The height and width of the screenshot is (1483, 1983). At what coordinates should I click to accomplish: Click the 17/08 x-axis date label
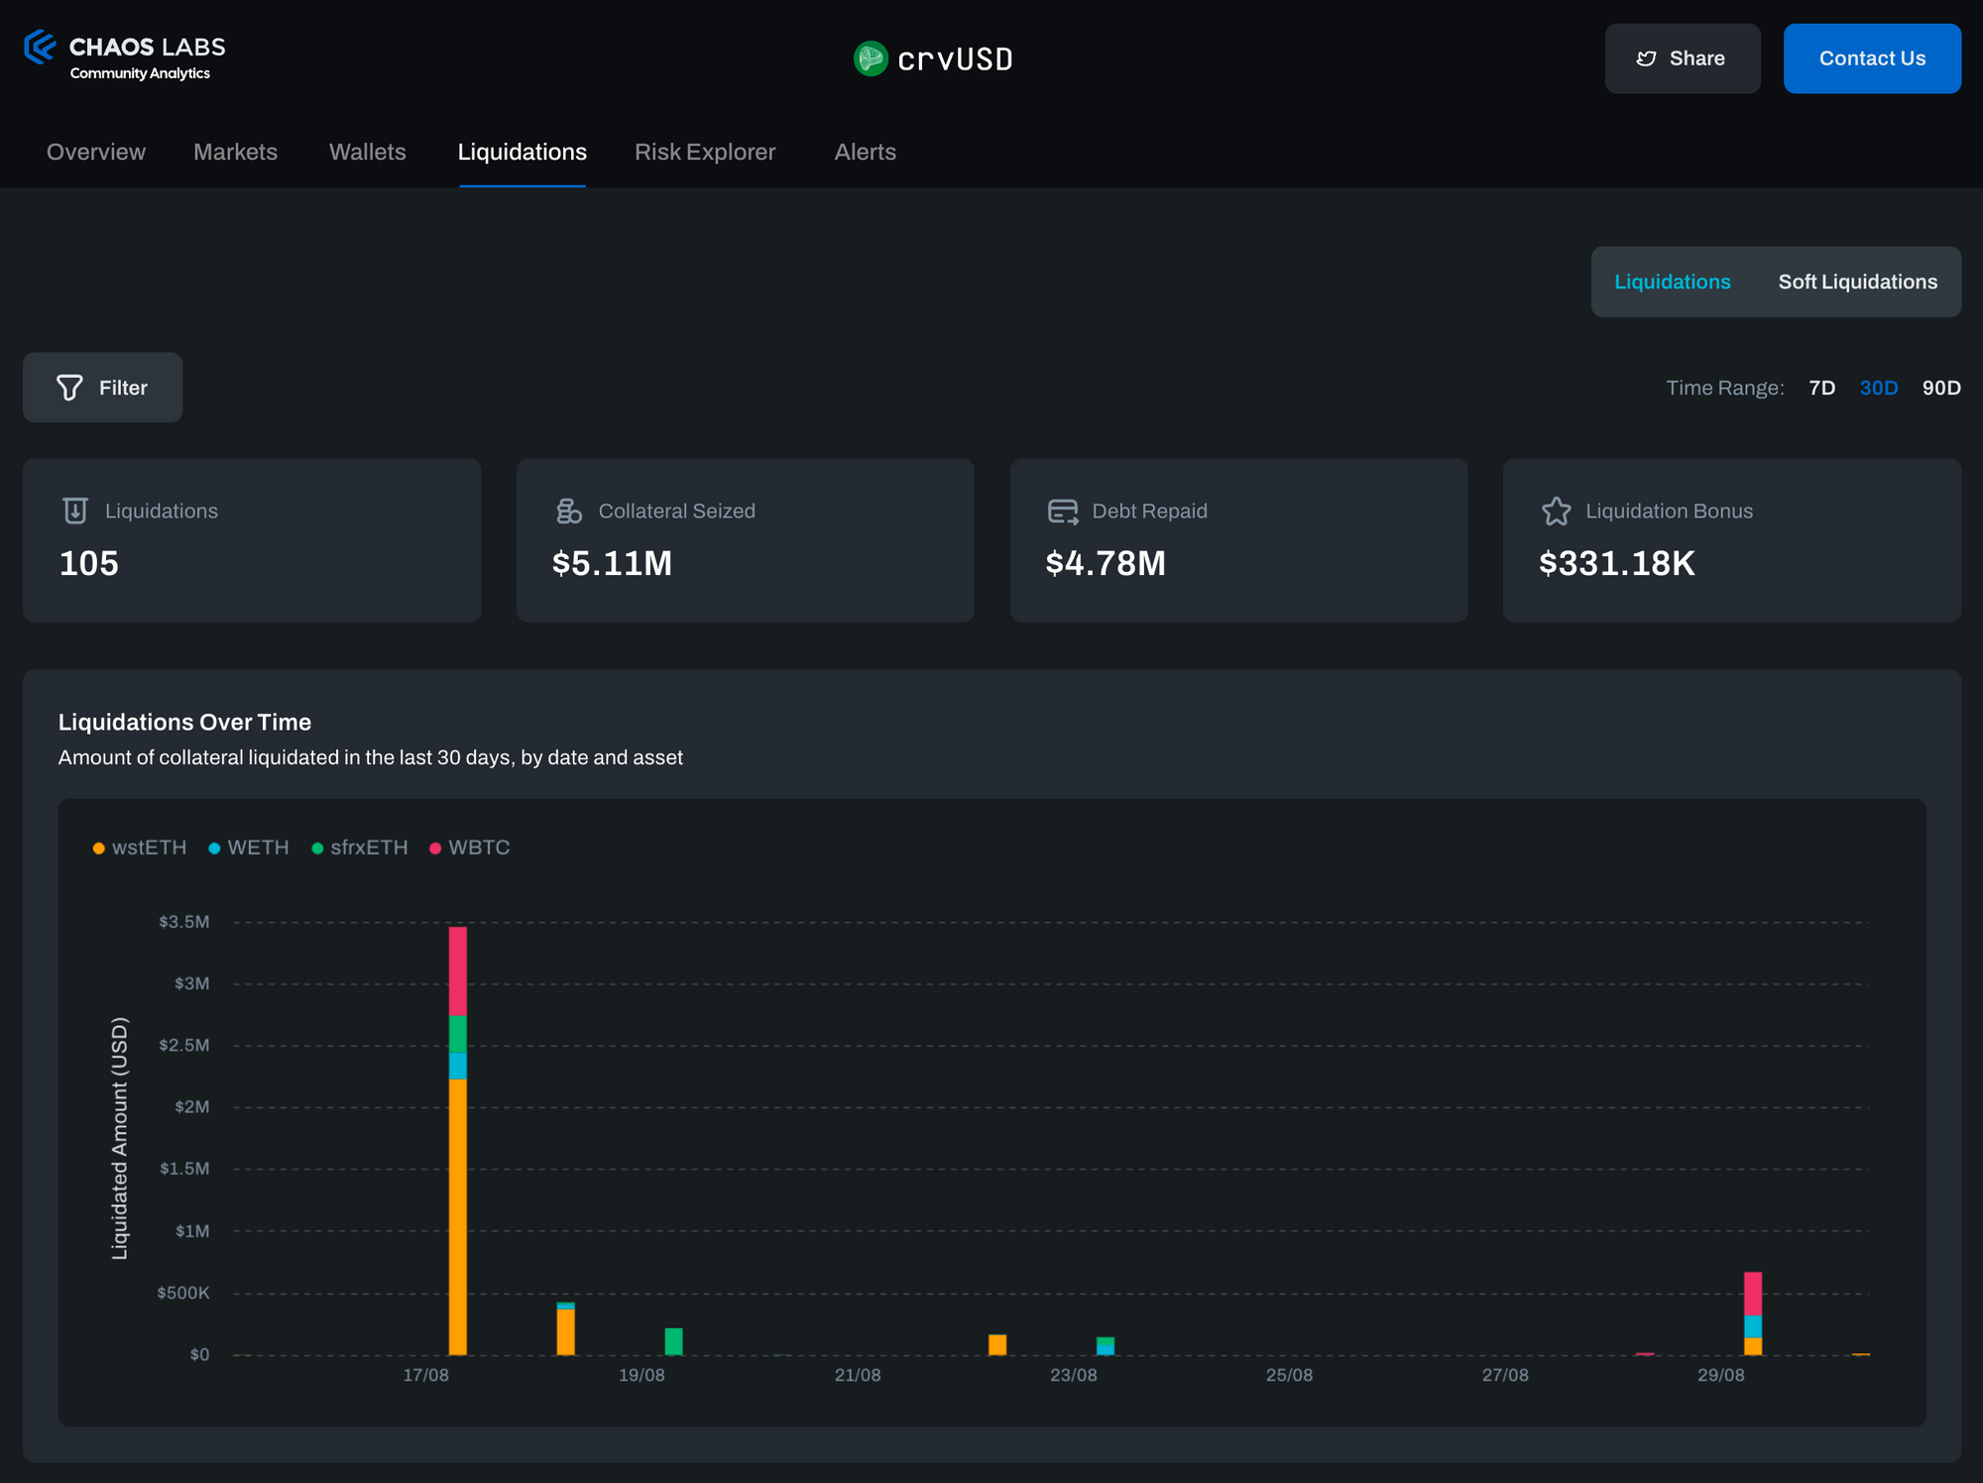pos(425,1375)
